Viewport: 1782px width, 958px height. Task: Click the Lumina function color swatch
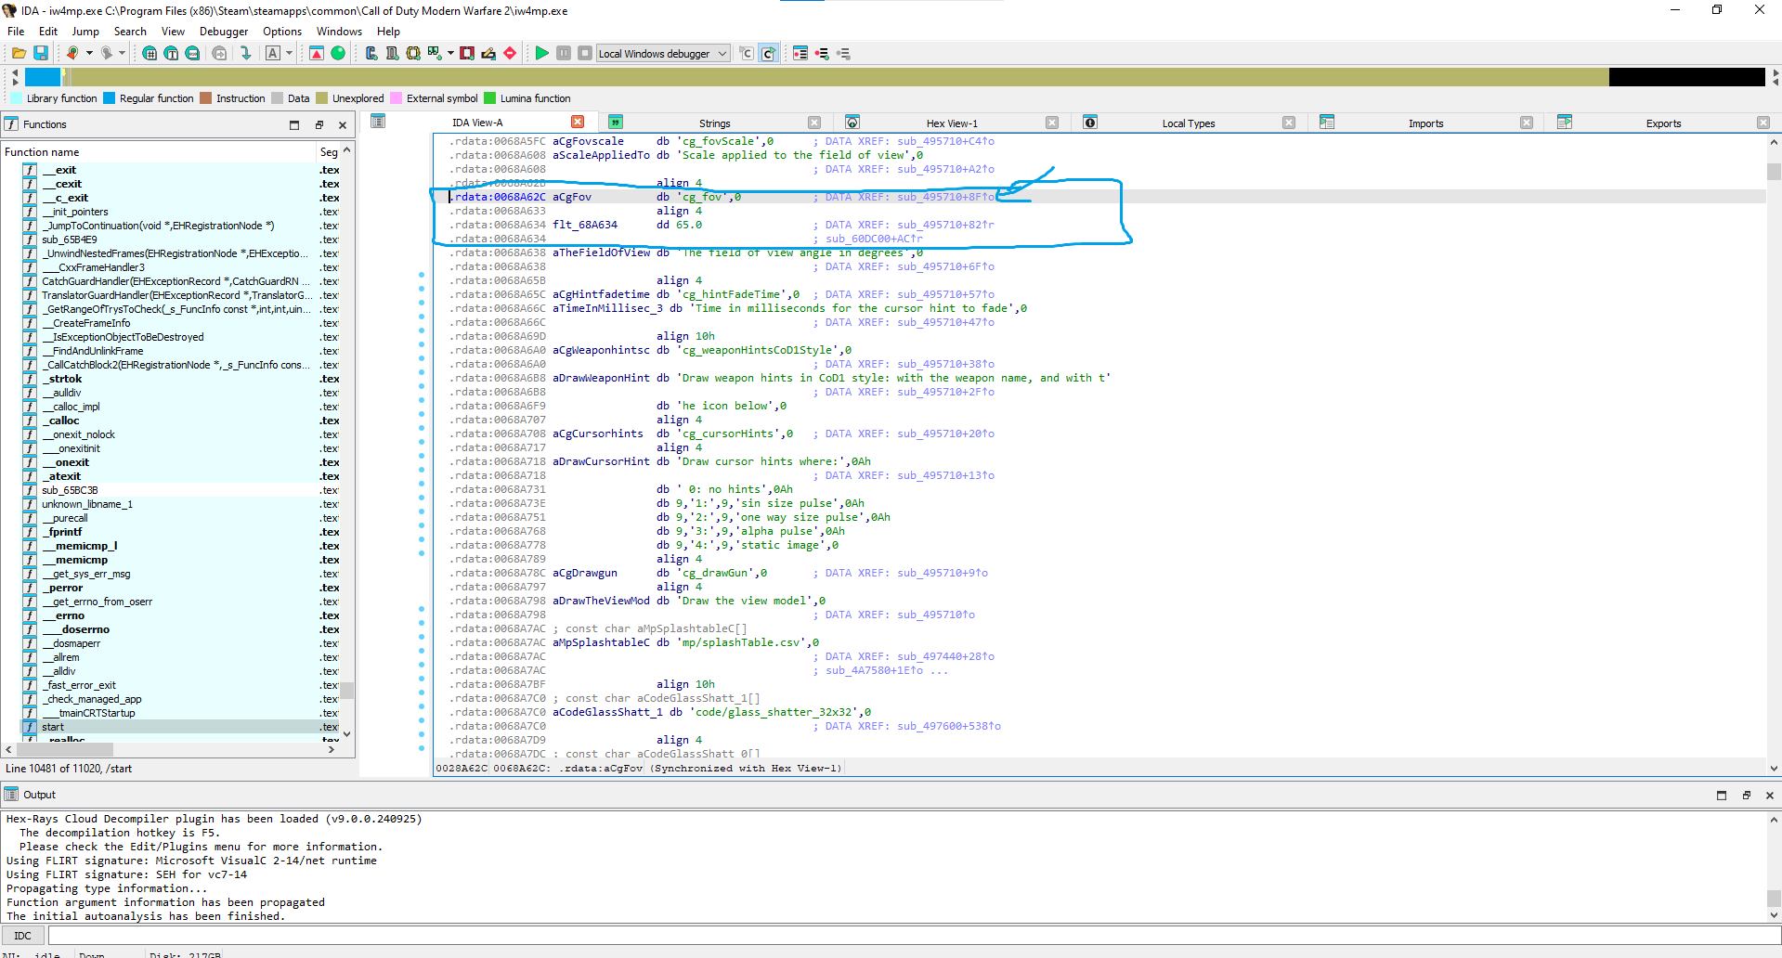[x=489, y=98]
